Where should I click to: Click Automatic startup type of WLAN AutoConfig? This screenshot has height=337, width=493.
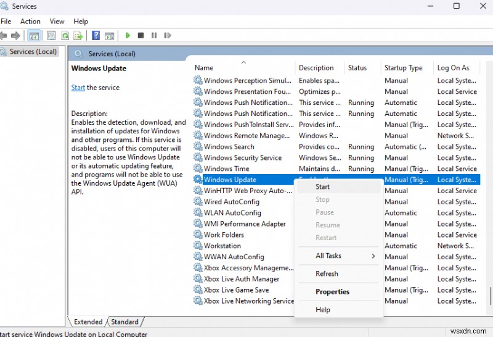[x=401, y=212]
